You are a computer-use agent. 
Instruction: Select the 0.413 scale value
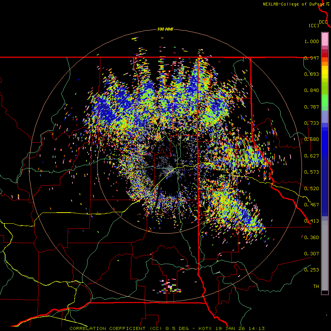pos(312,221)
